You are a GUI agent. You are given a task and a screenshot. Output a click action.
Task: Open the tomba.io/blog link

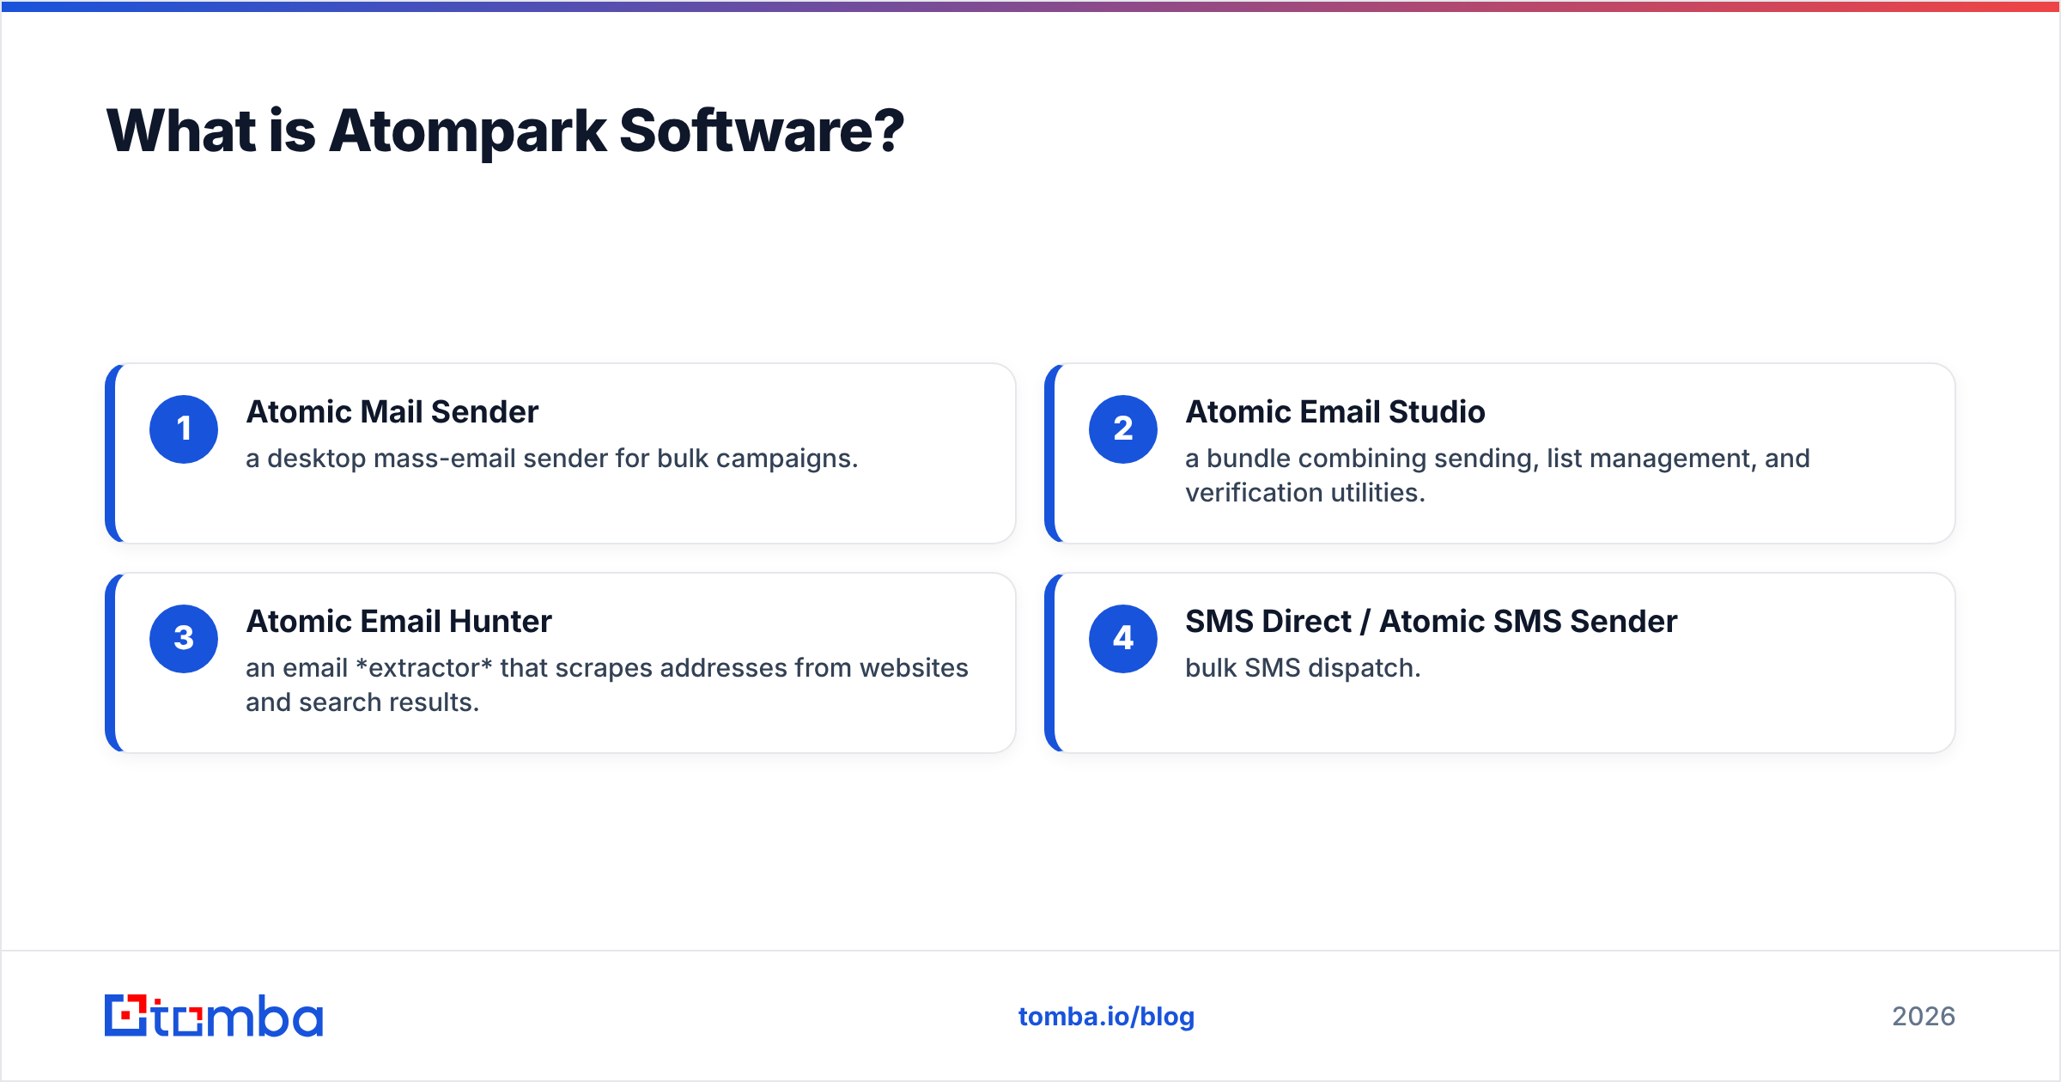point(1106,1016)
